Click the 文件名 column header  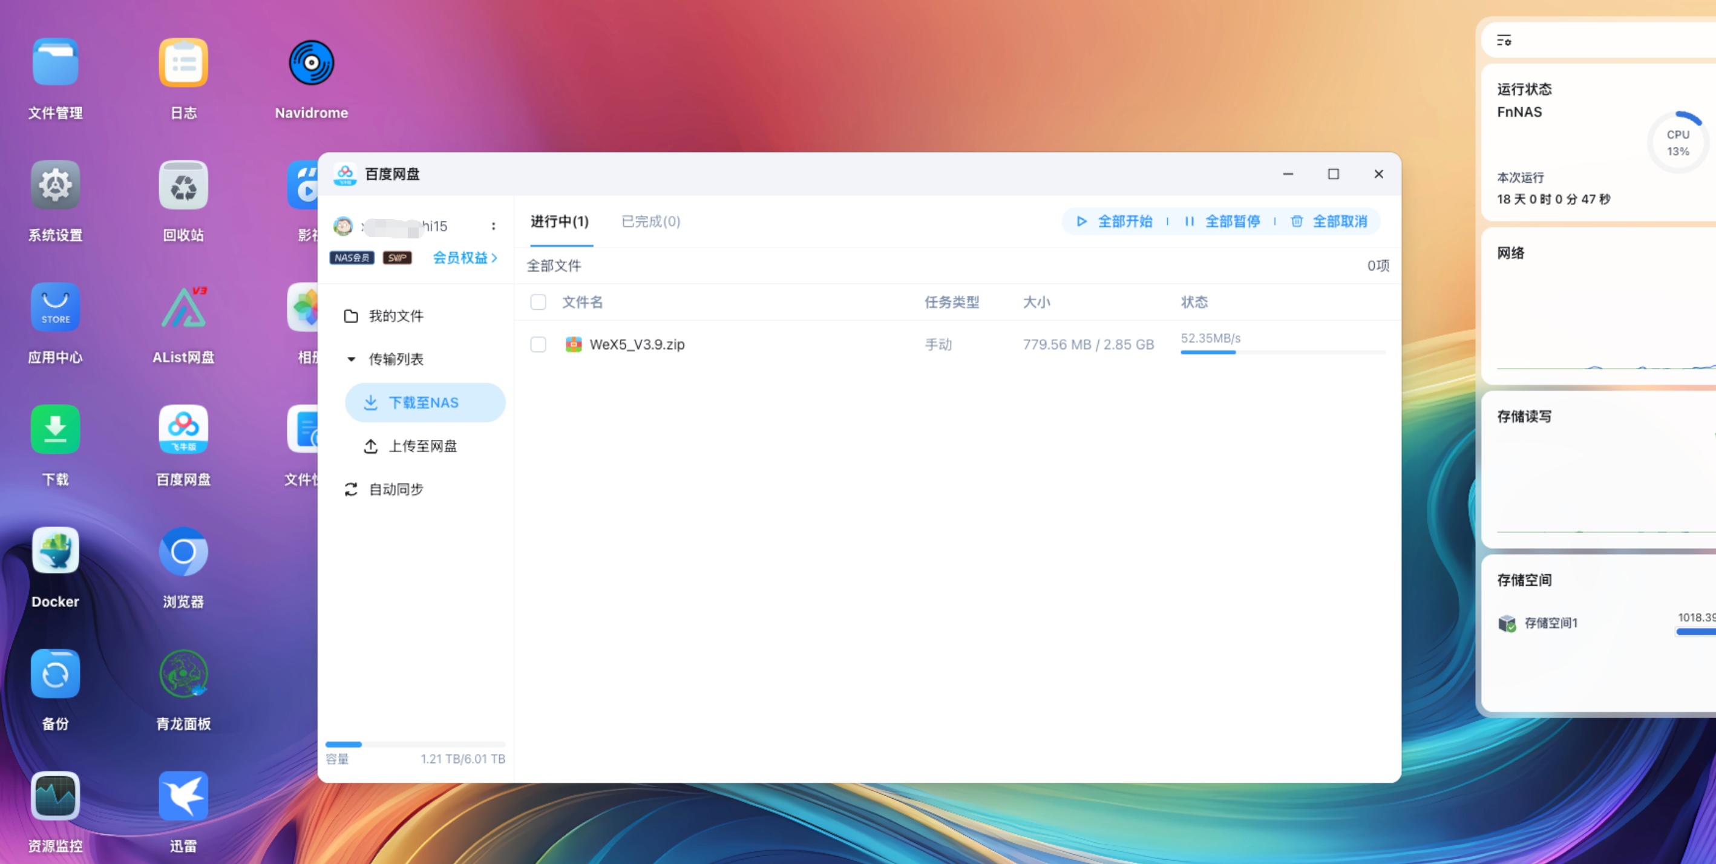582,303
